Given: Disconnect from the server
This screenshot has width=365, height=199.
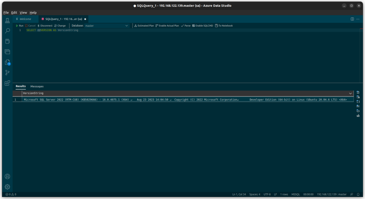Looking at the screenshot, I should [x=45, y=26].
